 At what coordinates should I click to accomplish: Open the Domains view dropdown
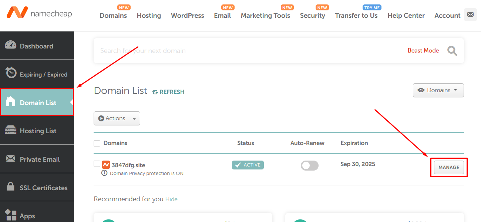438,90
